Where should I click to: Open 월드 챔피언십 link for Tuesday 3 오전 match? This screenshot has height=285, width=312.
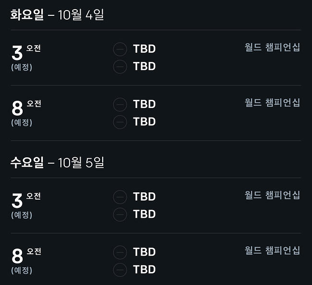272,47
